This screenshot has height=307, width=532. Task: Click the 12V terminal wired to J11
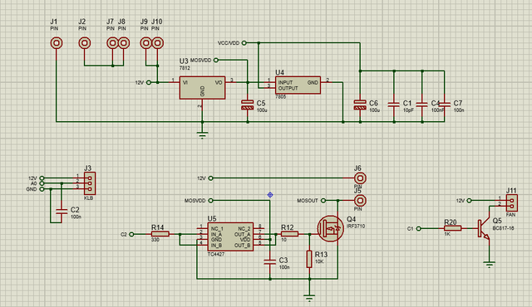tap(469, 200)
